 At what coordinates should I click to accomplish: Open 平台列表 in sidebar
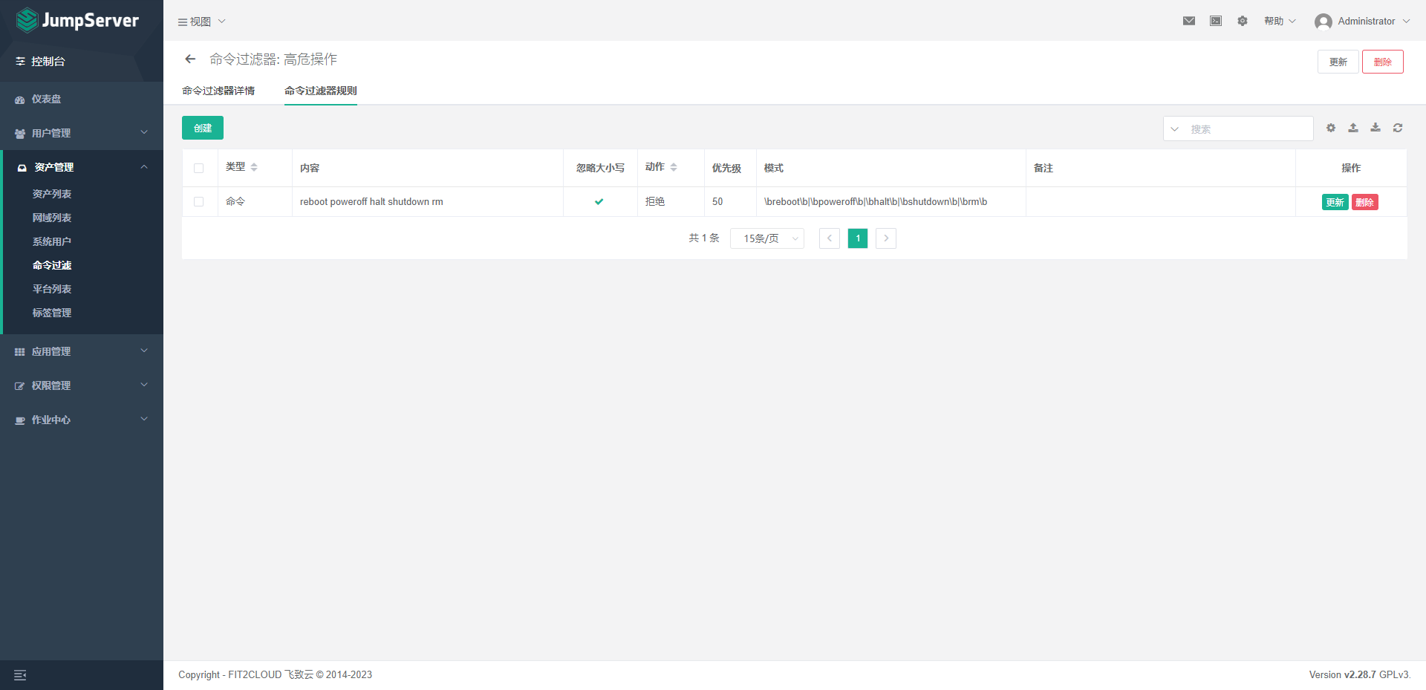[52, 289]
